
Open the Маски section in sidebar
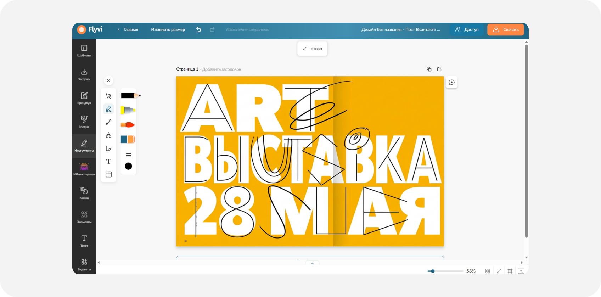click(x=84, y=193)
